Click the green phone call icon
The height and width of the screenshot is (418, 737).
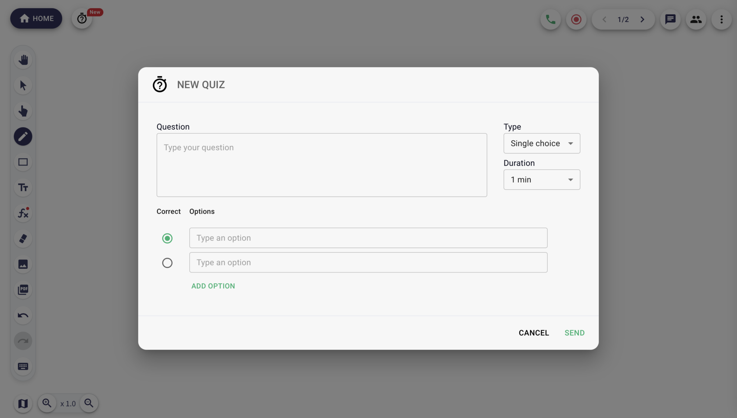click(551, 19)
